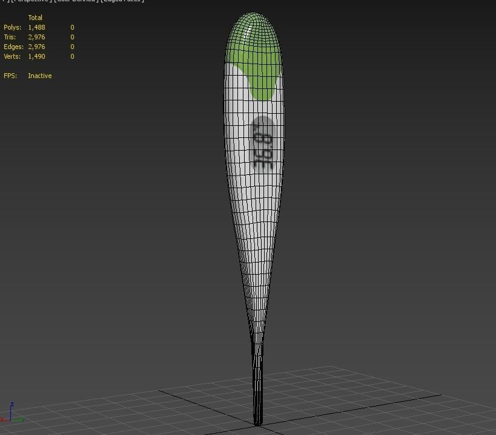Click the vertex count value 1,490

(36, 56)
